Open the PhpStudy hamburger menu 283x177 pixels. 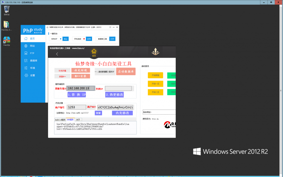(x=110, y=27)
